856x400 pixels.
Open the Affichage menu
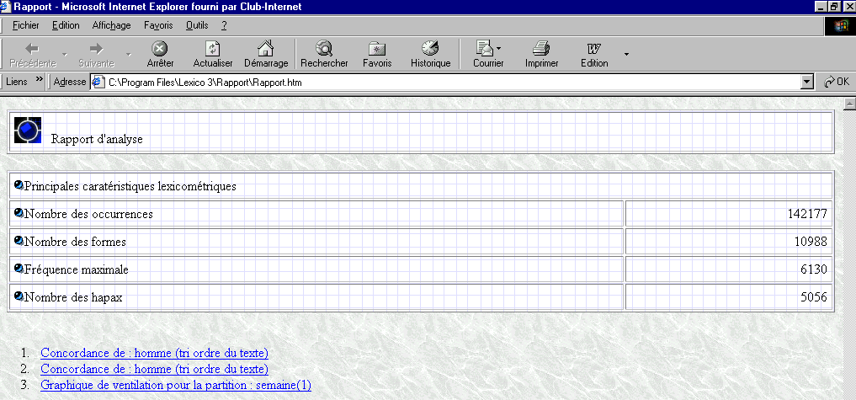[111, 25]
